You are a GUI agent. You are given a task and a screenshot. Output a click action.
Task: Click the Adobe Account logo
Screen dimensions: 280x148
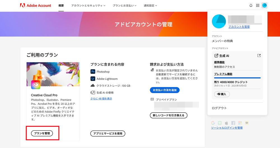point(36,5)
